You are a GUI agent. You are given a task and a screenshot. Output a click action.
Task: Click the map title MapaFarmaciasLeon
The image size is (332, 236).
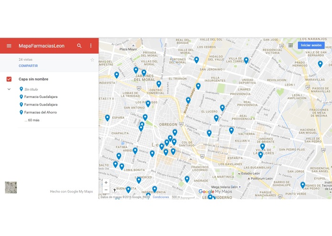42,46
